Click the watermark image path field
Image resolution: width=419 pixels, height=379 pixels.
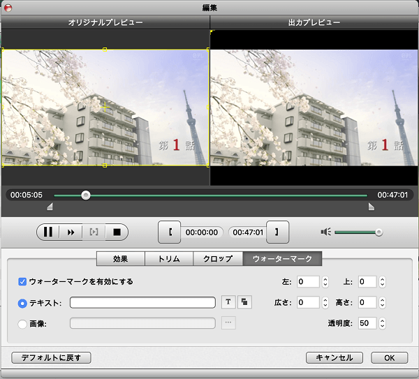click(x=142, y=323)
